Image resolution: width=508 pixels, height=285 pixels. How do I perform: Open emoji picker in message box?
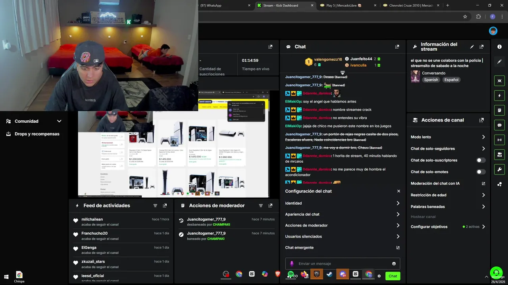[x=394, y=264]
